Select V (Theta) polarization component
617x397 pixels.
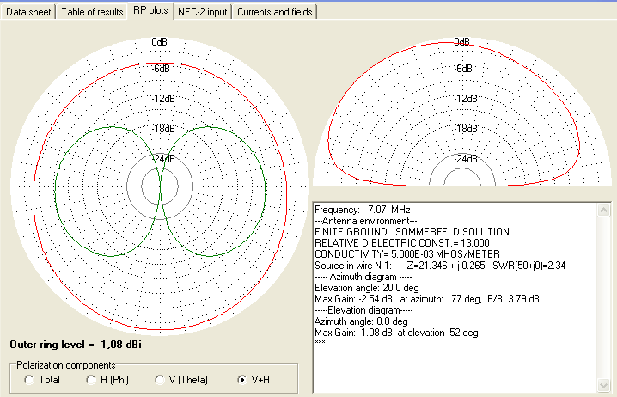point(161,379)
